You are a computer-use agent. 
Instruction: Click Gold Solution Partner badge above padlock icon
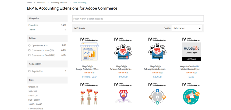tap(157, 84)
